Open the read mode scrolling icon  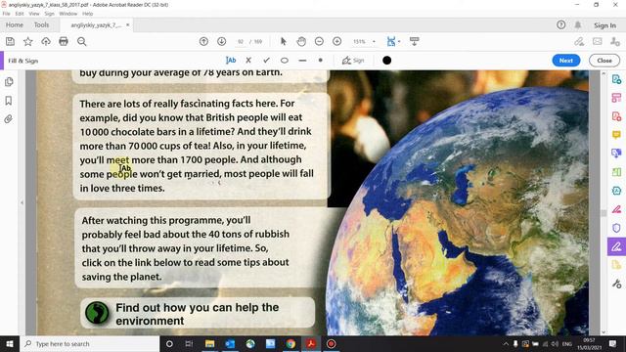pyautogui.click(x=415, y=41)
